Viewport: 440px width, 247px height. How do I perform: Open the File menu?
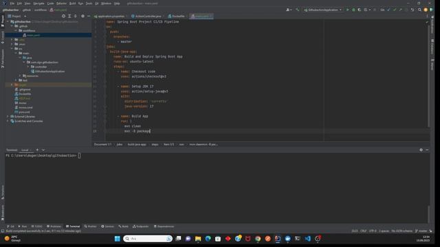click(x=12, y=3)
